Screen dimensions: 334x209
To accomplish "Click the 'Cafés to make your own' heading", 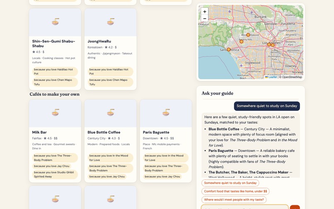I will (55, 94).
